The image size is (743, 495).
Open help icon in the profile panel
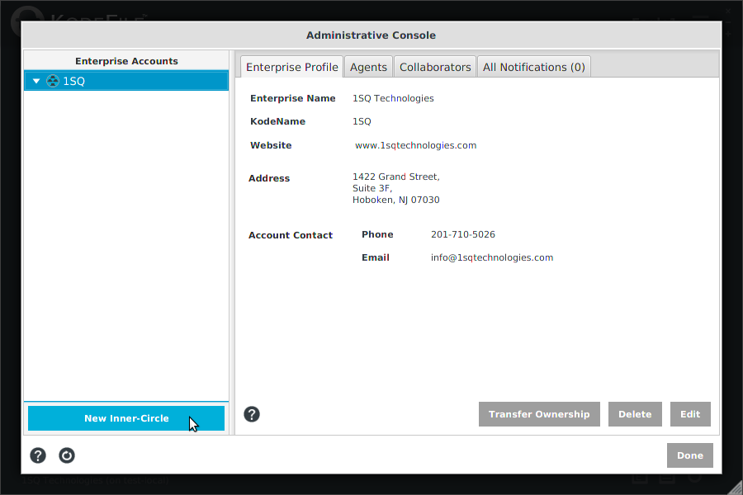pyautogui.click(x=252, y=414)
